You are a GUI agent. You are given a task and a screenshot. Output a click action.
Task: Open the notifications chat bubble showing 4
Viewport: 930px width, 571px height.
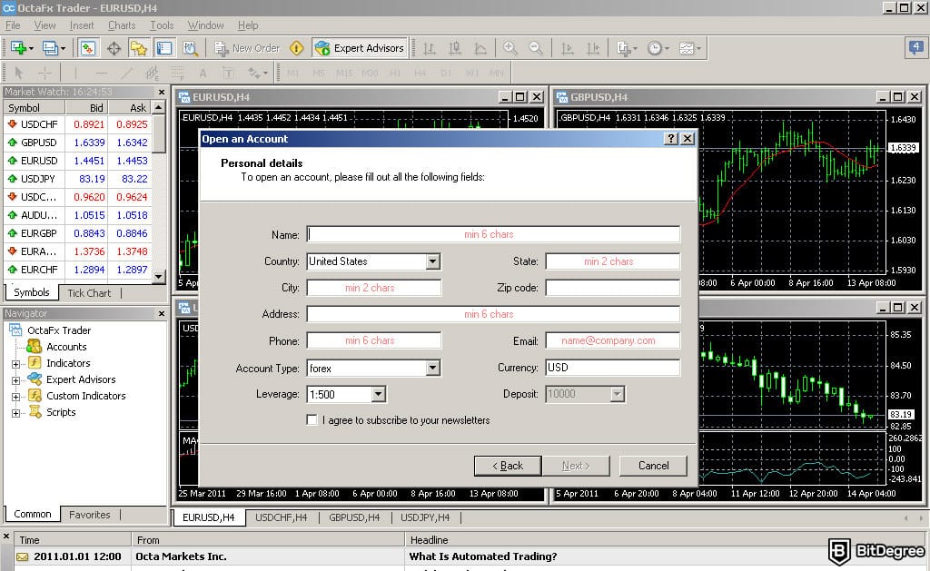pyautogui.click(x=916, y=47)
